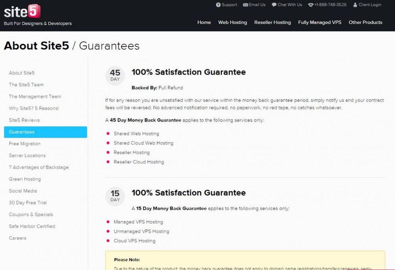Click the 45 DAY badge
395x270 pixels.
click(x=115, y=75)
